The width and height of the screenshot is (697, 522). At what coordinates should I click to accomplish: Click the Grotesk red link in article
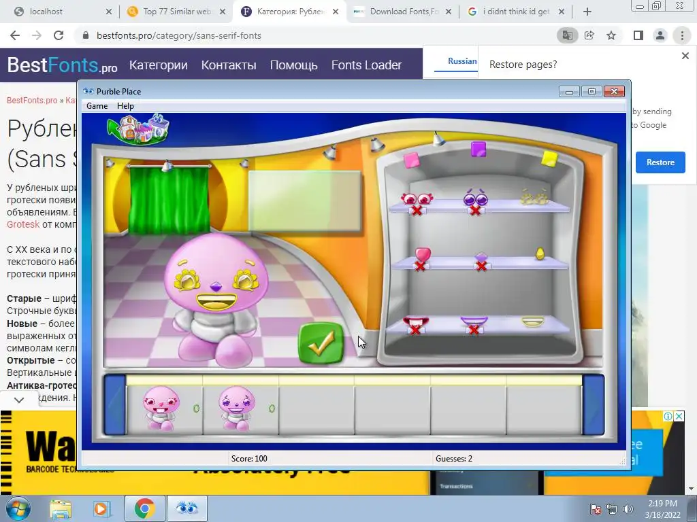[x=23, y=224]
